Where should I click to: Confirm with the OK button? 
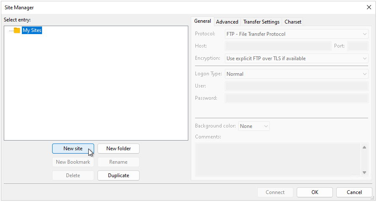(x=315, y=192)
